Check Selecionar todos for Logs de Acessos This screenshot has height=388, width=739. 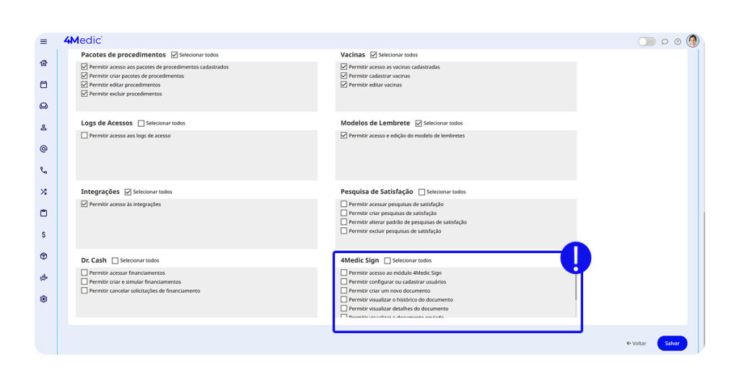pos(141,123)
